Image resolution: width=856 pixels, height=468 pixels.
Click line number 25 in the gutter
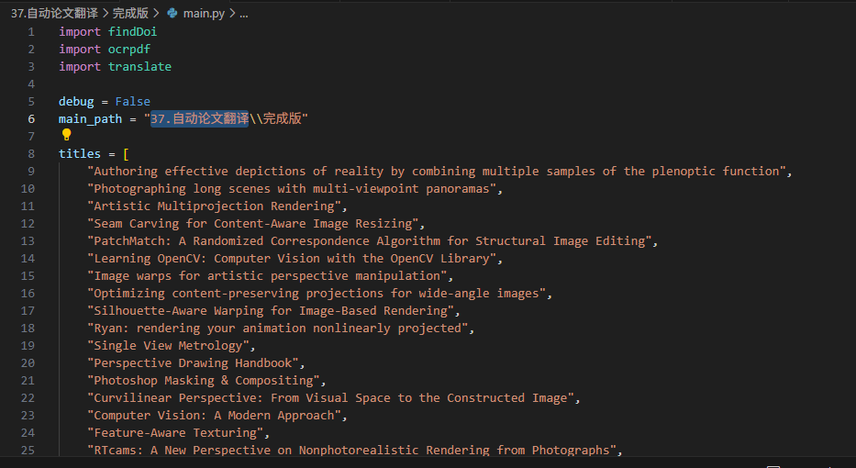[28, 450]
